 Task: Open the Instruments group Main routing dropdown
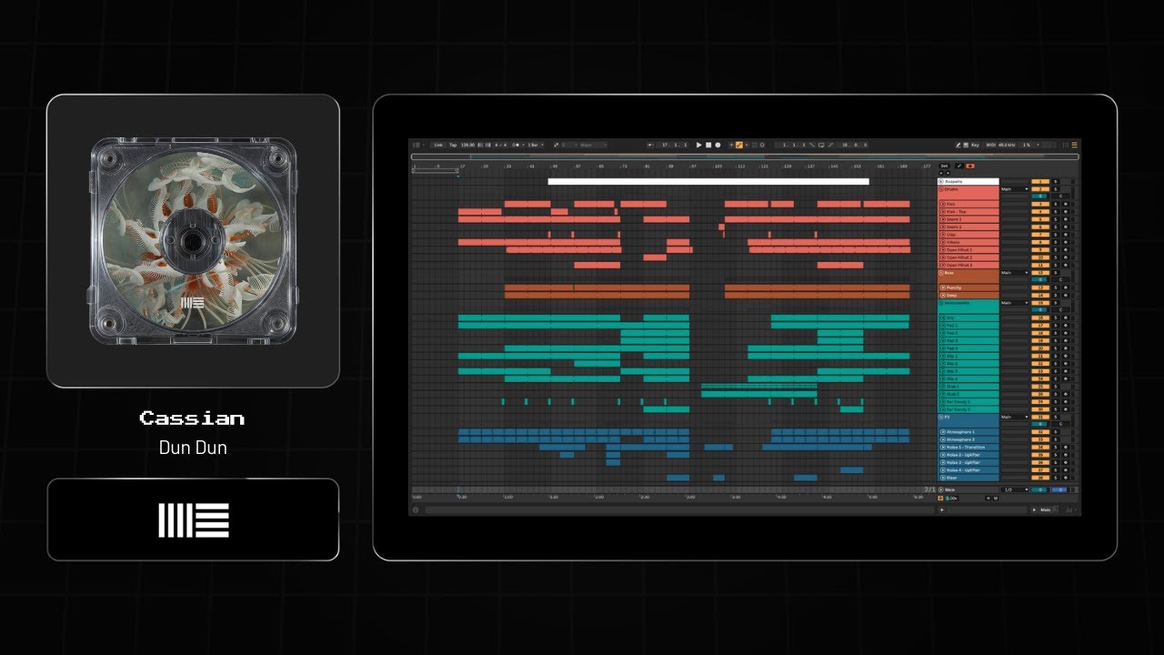point(1014,303)
